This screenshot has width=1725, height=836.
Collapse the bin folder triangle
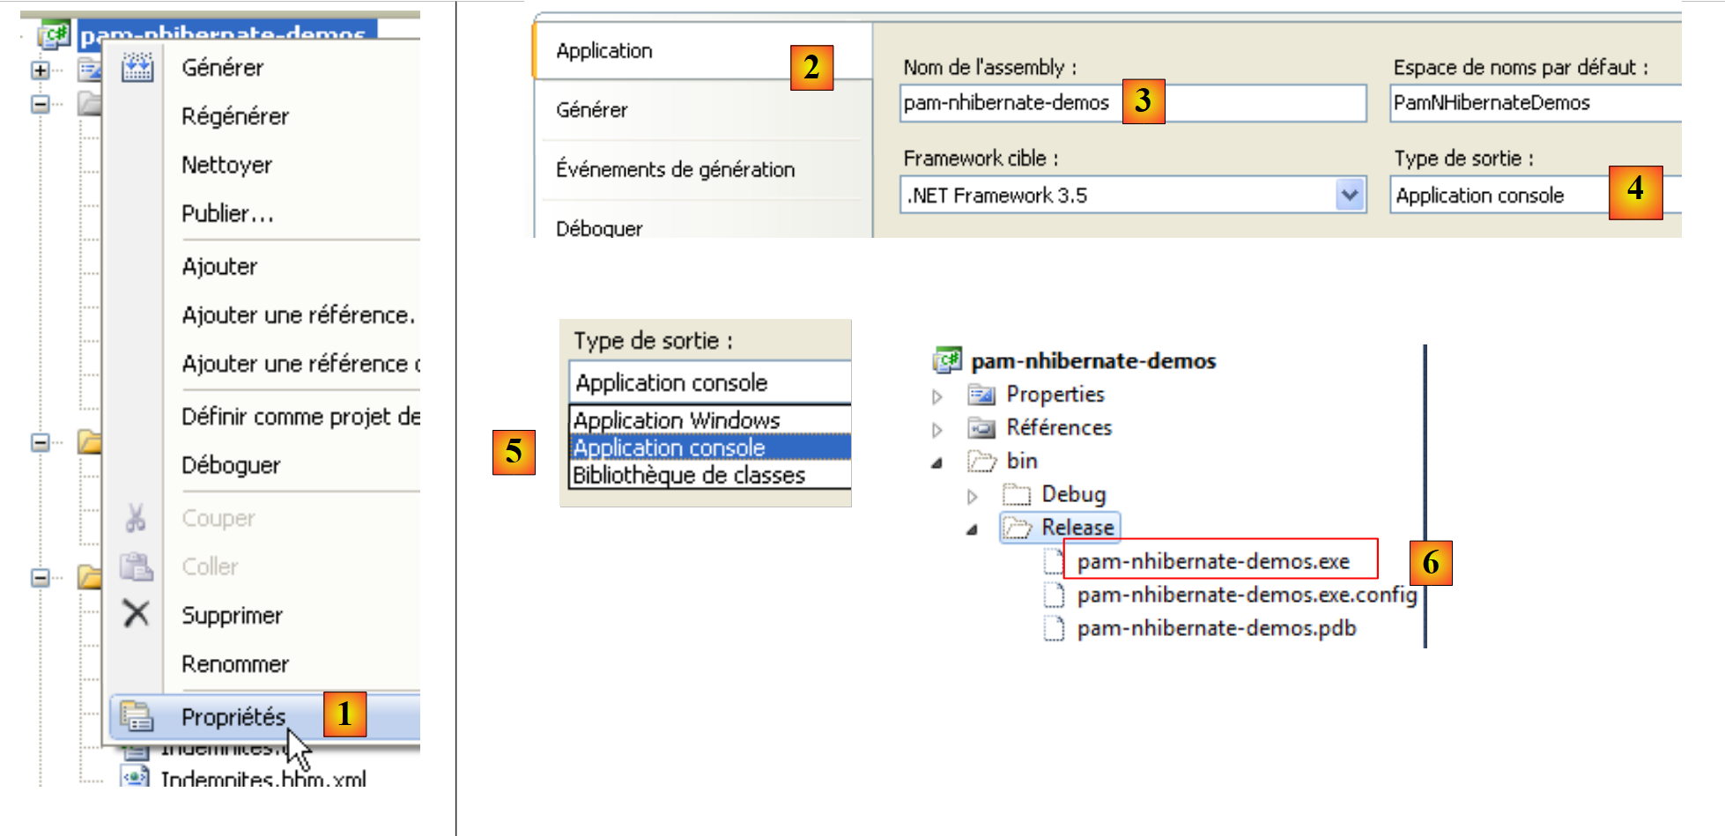tap(937, 462)
